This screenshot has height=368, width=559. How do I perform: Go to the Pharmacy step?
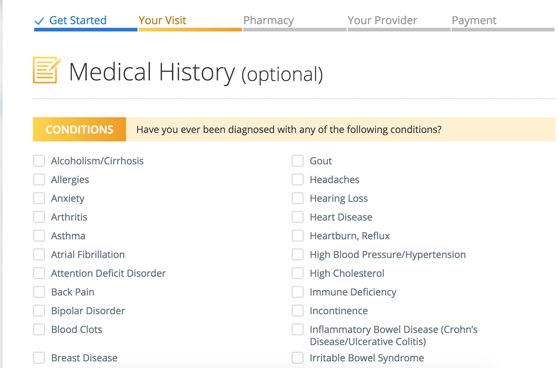268,21
